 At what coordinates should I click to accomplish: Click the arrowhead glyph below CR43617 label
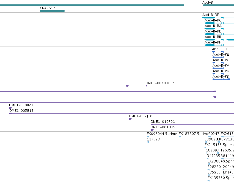65,11
